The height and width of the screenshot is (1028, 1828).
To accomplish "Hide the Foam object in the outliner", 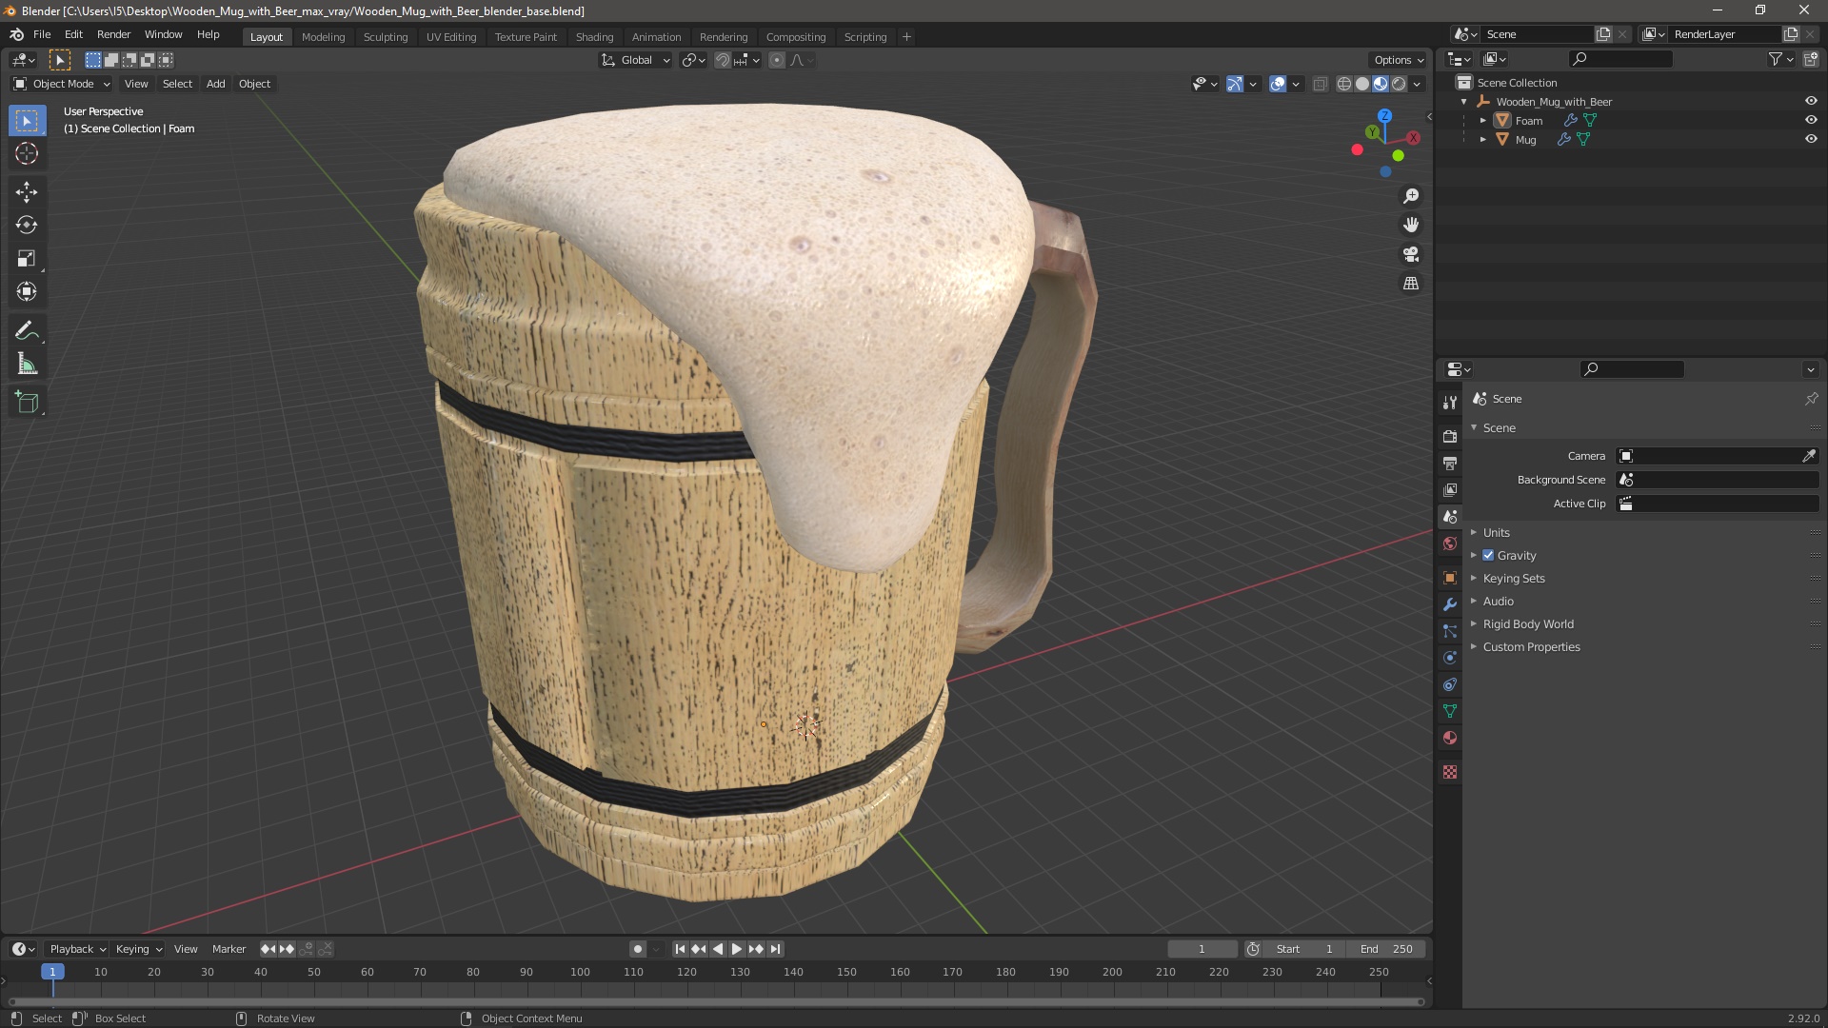I will pyautogui.click(x=1811, y=120).
